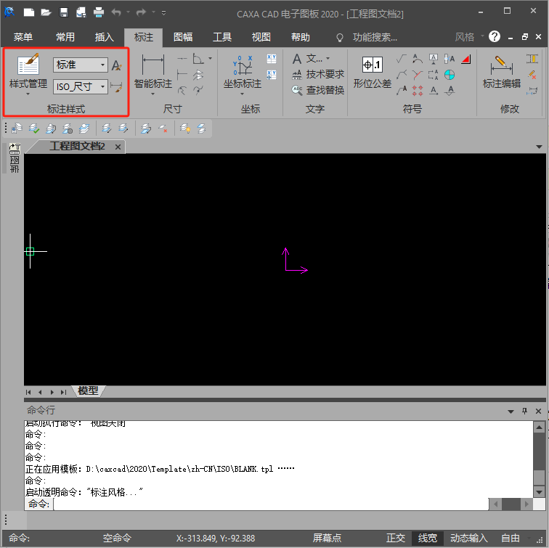Select the four red crosses symbol icon
Viewport: 549px width, 548px height.
(418, 91)
